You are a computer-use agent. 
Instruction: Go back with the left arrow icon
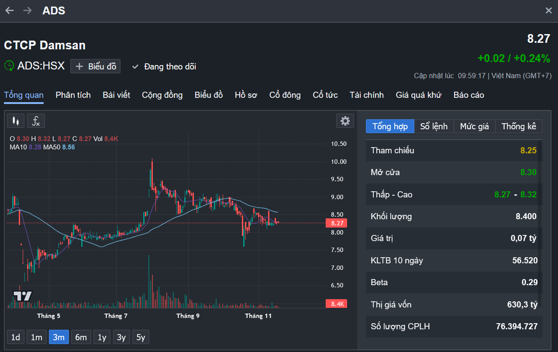tap(9, 10)
